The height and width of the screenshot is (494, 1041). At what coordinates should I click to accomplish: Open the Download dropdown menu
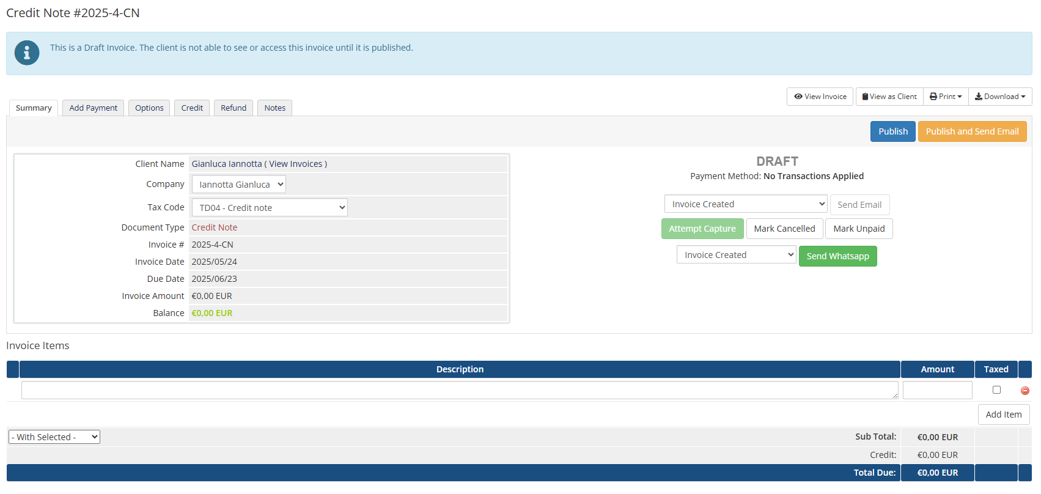1000,97
